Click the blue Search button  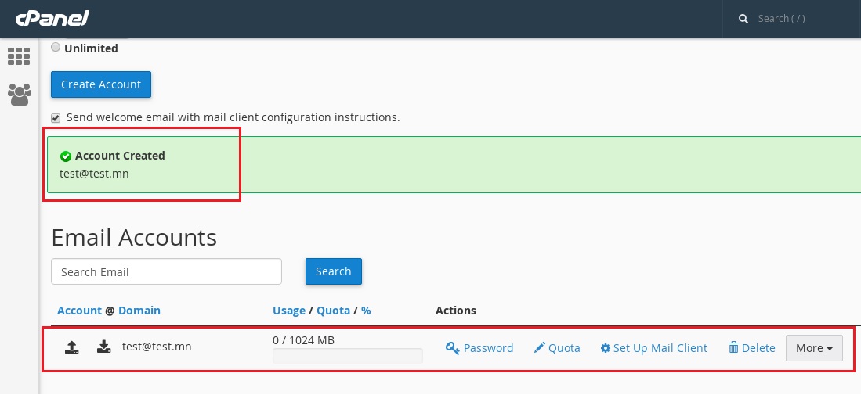click(x=333, y=271)
